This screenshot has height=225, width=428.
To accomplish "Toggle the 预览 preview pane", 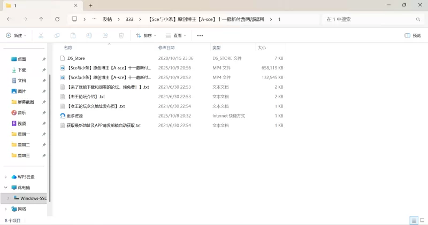I will (x=412, y=35).
